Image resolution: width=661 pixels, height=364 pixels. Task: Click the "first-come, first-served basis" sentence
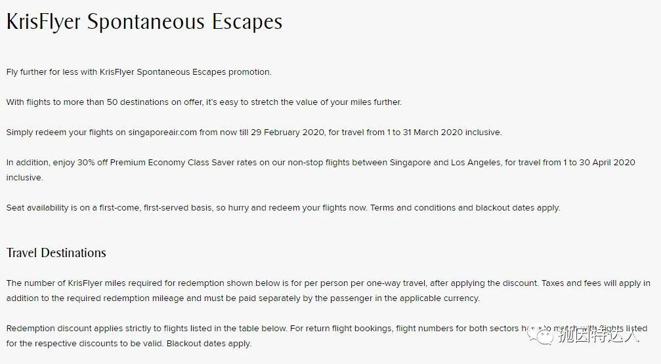coord(186,208)
